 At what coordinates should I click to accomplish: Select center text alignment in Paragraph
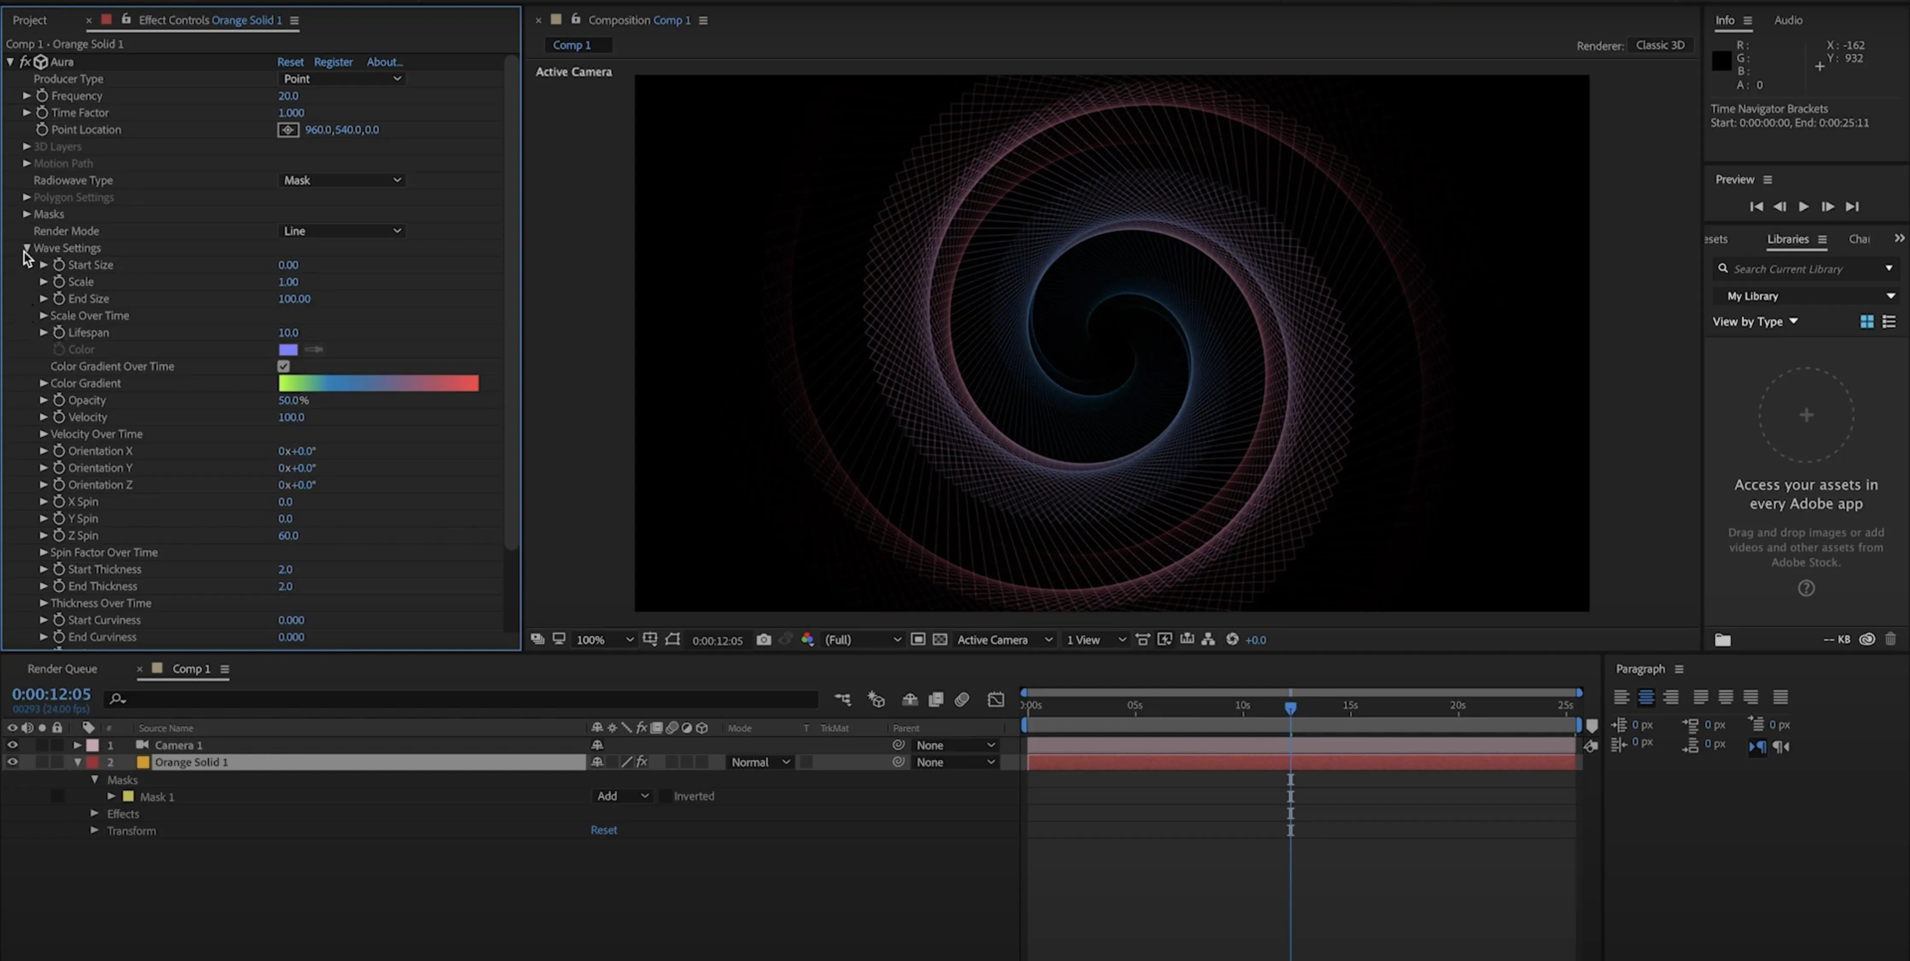[1646, 697]
